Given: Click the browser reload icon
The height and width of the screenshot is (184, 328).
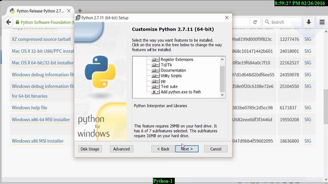Looking at the screenshot, I should (x=255, y=22).
